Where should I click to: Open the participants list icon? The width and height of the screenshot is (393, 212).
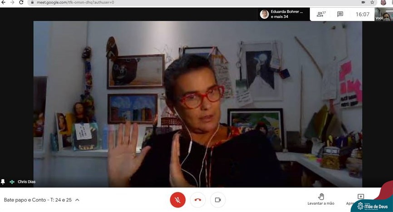coord(321,14)
